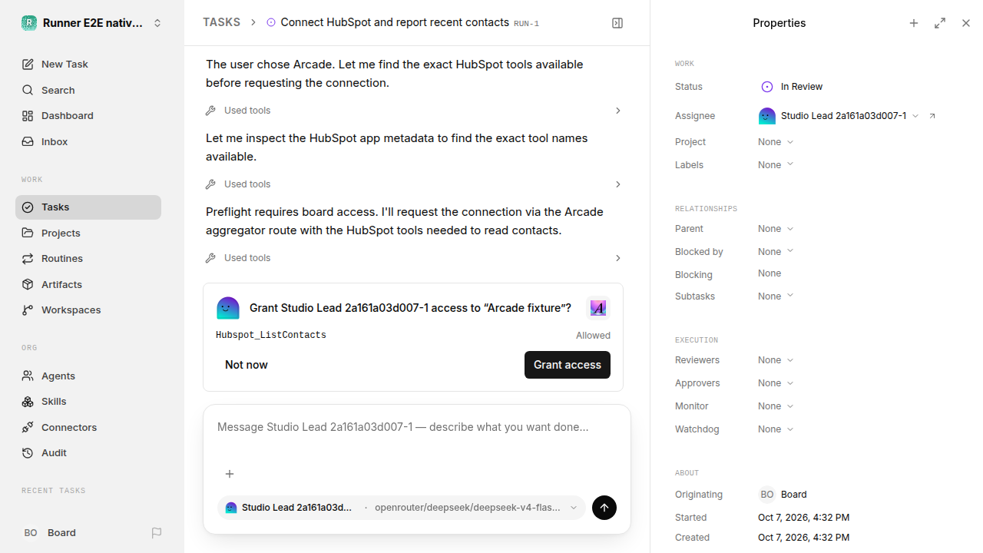Open the New Task compose icon
Screen dimensions: 983x553
[28, 65]
